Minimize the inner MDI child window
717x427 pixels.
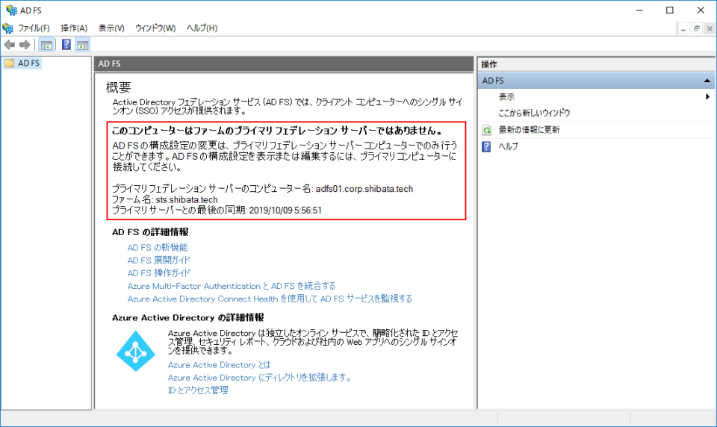683,29
